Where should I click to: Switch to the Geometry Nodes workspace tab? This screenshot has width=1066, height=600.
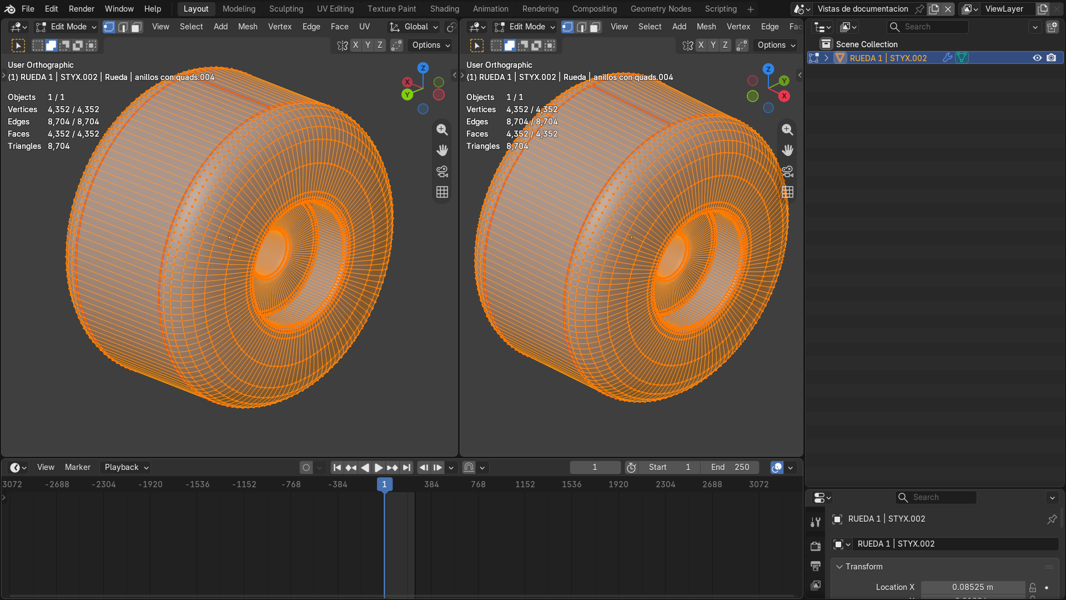(x=661, y=9)
